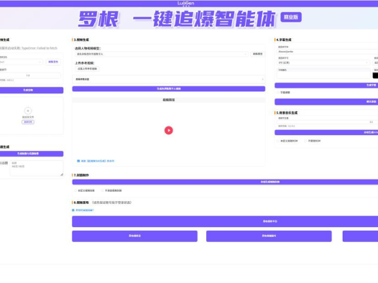Open the black color swatch in section 4
The image size is (378, 283).
tap(375, 75)
